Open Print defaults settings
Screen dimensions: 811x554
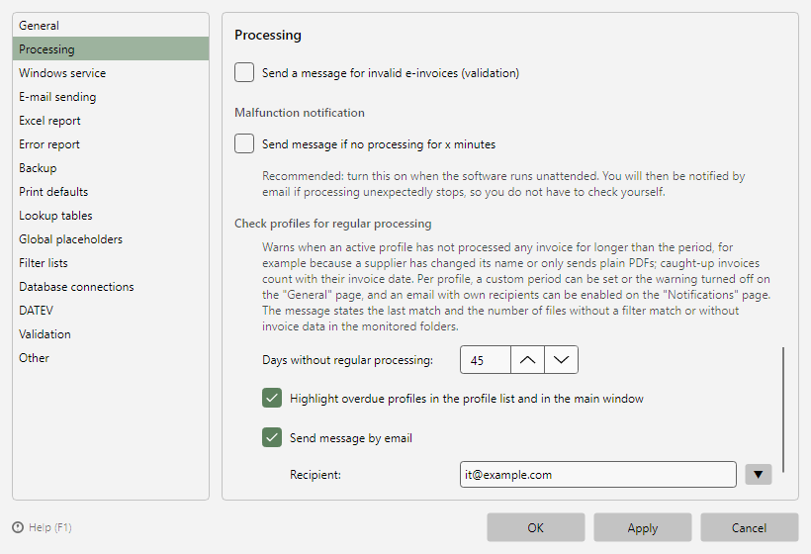click(x=111, y=192)
